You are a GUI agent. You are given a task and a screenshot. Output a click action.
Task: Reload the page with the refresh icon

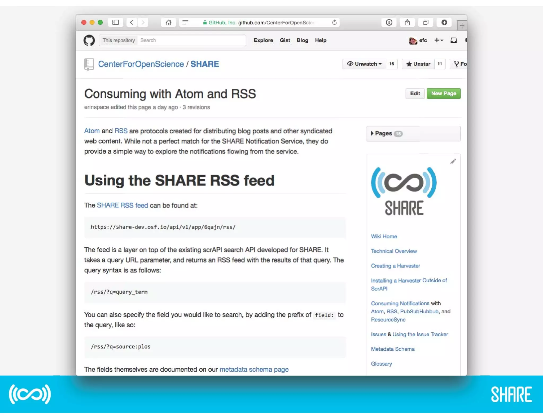(x=334, y=23)
